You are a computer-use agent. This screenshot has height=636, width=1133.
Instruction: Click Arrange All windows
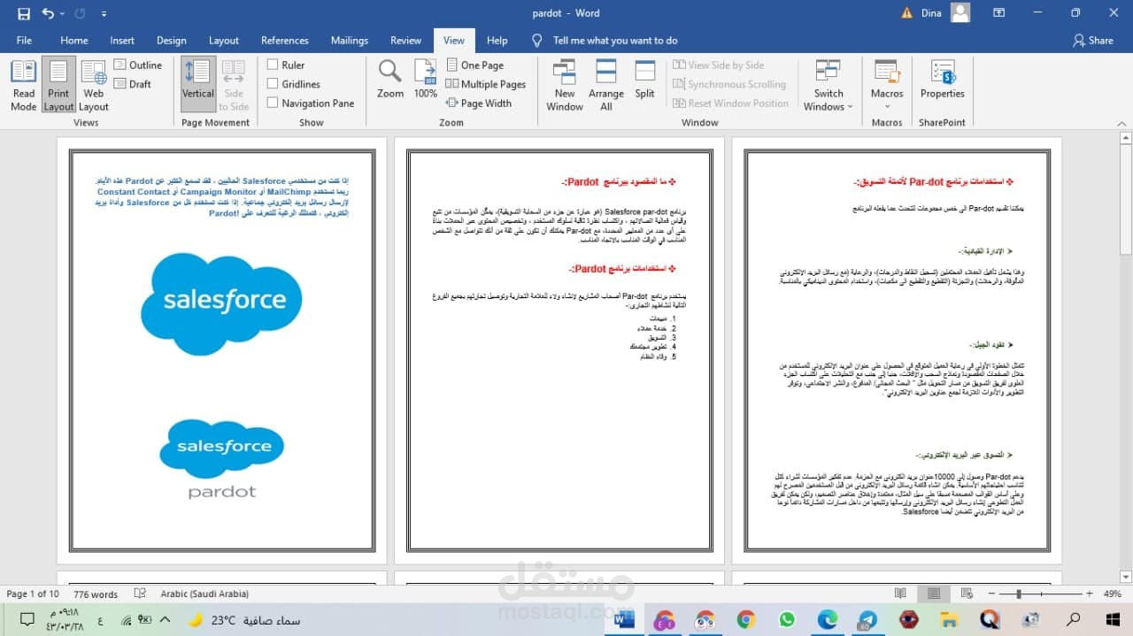[606, 86]
